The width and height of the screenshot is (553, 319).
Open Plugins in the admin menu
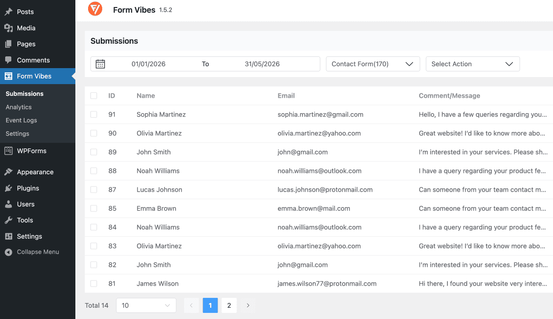click(x=28, y=188)
